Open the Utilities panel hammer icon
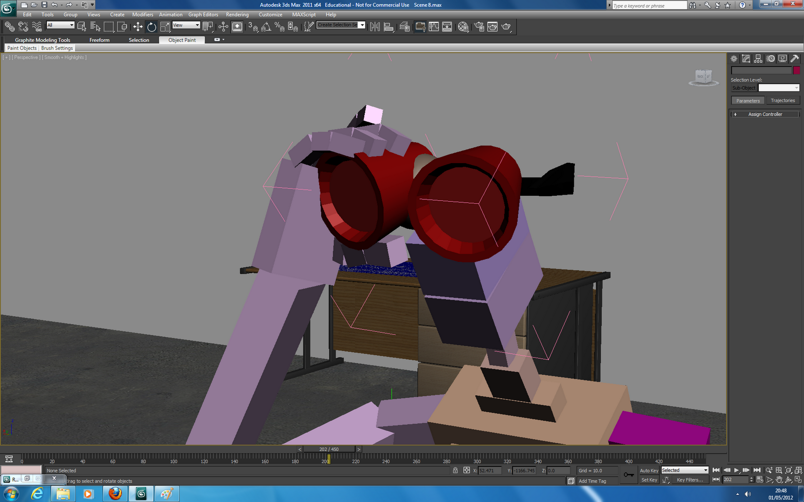Screen dimensions: 804x502 point(795,59)
